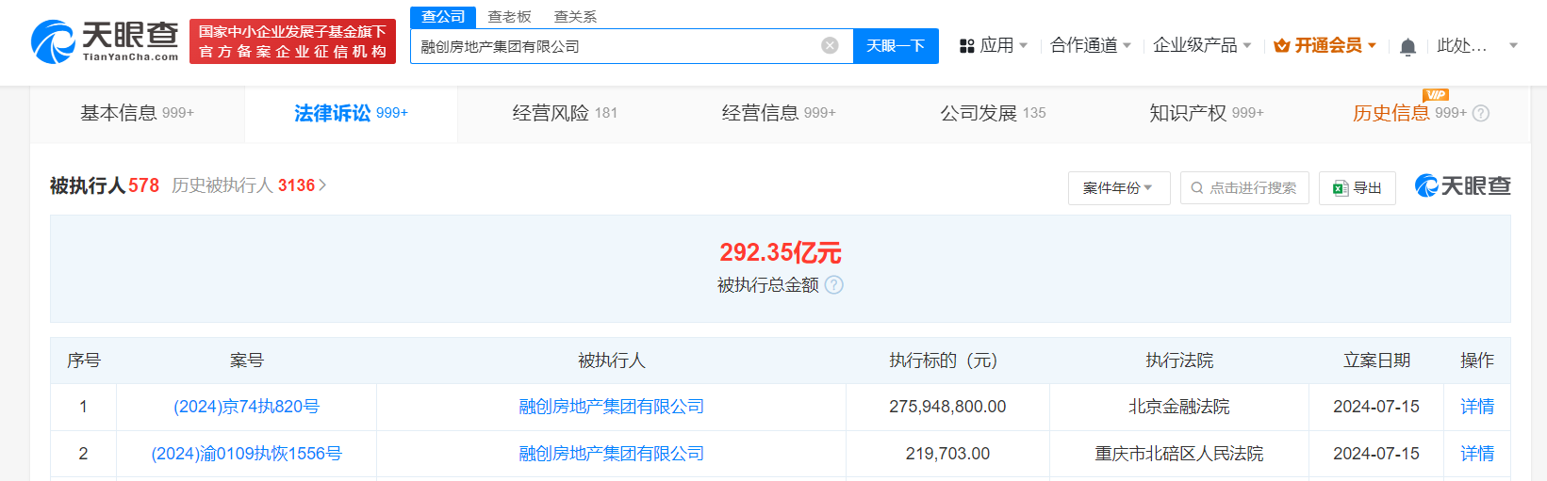
Task: Click the Excel icon in 导出 button
Action: pyautogui.click(x=1340, y=188)
